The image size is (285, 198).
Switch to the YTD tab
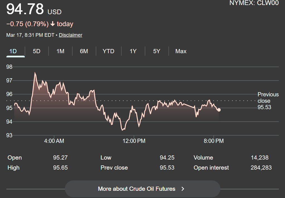click(108, 51)
